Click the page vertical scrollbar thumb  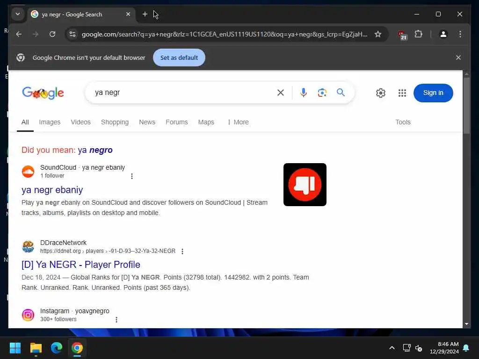coord(466,105)
